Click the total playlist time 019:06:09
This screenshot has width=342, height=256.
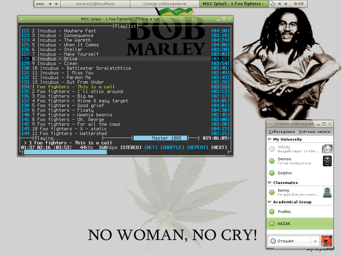(x=215, y=138)
